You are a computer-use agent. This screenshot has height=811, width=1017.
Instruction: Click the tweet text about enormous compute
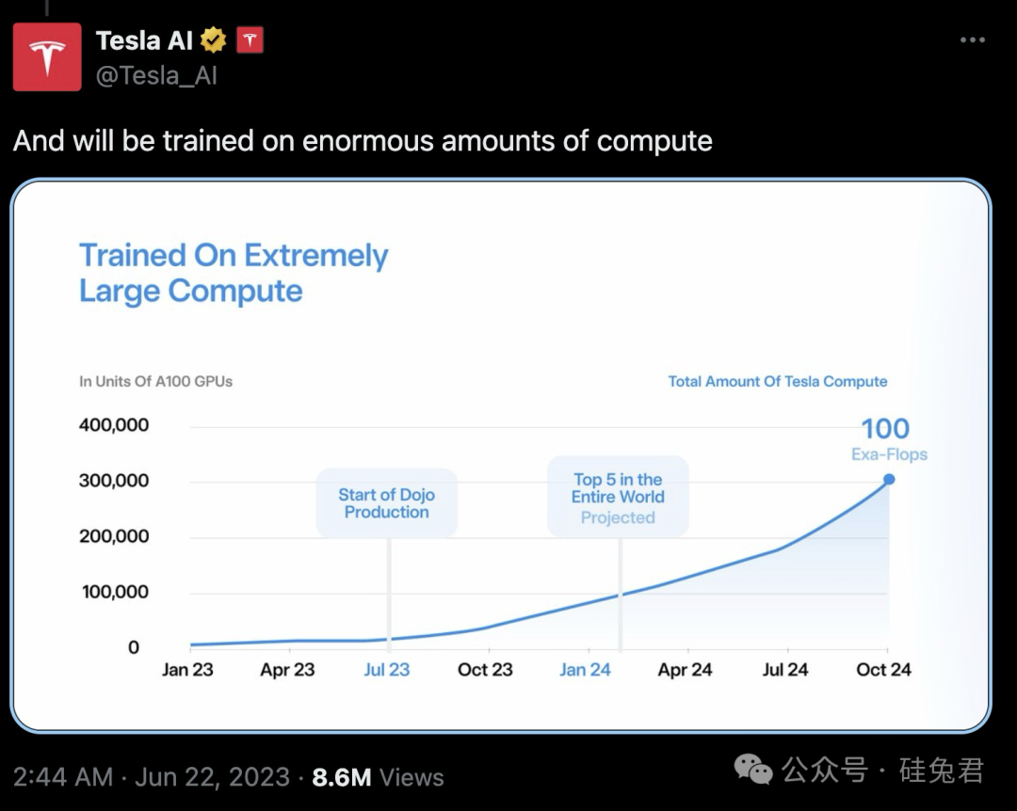pyautogui.click(x=363, y=141)
